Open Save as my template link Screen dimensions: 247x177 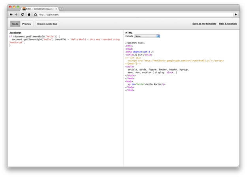click(x=204, y=24)
